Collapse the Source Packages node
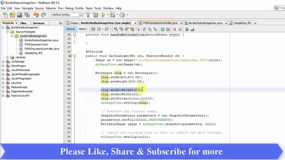This screenshot has width=285, height=160. pyautogui.click(x=8, y=32)
